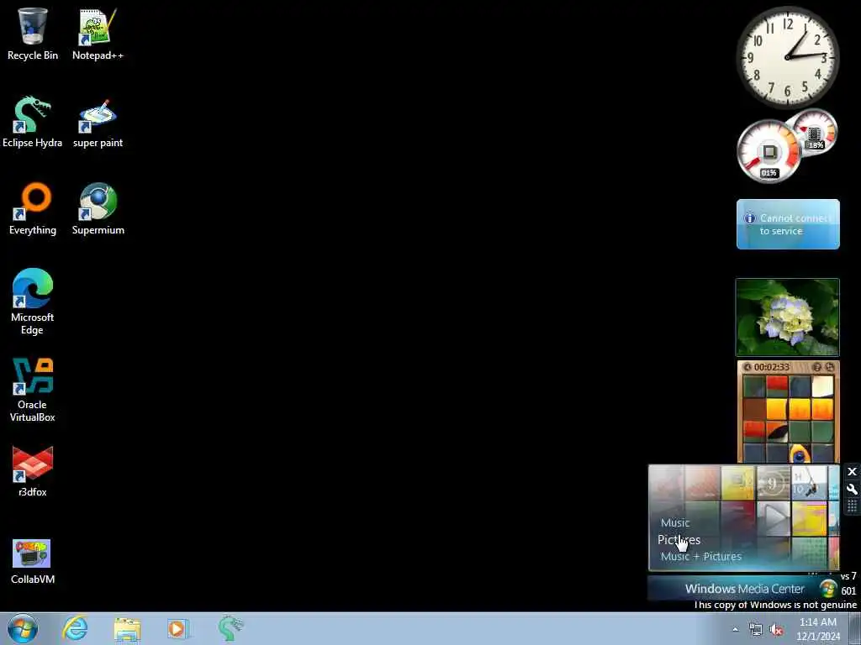This screenshot has width=861, height=645.
Task: Click the network icon in the system tray
Action: click(756, 630)
